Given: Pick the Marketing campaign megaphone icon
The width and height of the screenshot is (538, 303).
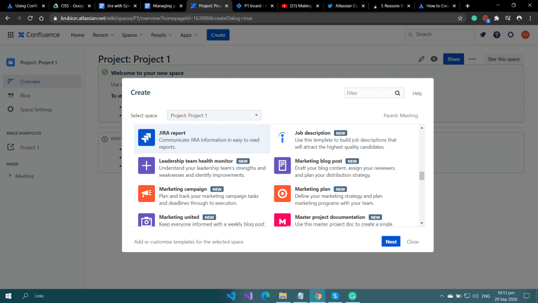Looking at the screenshot, I should 147,194.
